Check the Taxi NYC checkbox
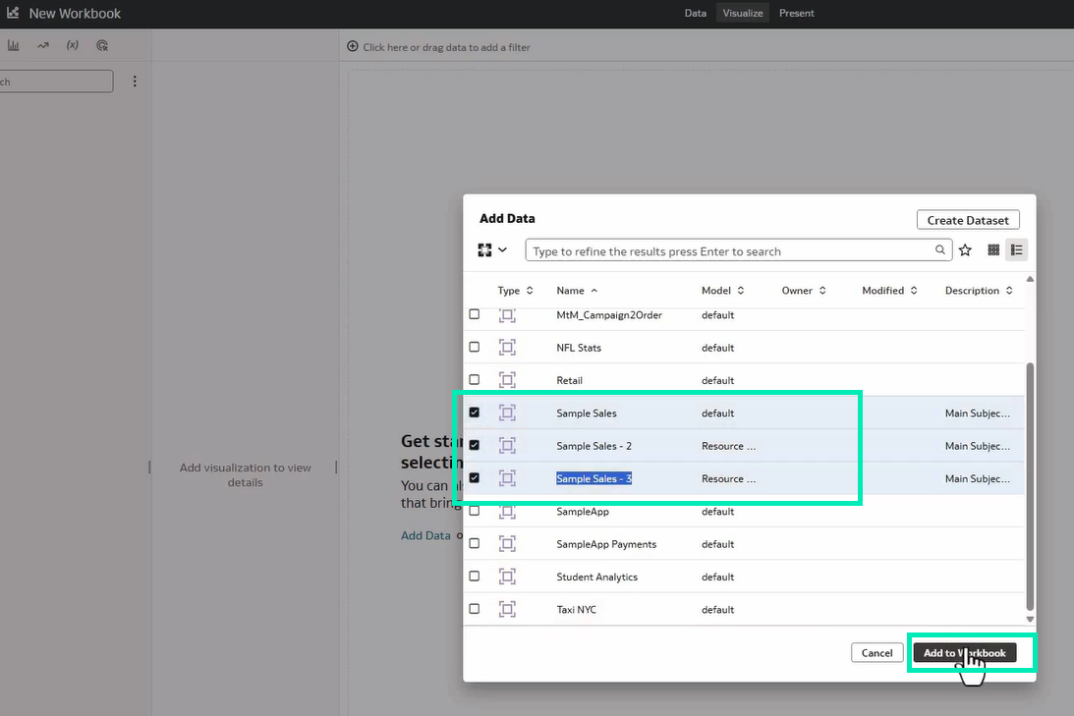Viewport: 1074px width, 716px height. (474, 609)
